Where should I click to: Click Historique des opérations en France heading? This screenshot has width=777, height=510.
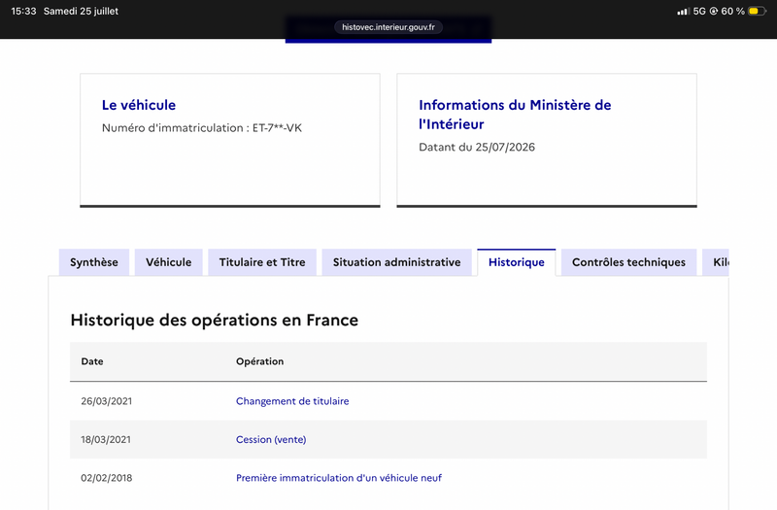coord(214,321)
